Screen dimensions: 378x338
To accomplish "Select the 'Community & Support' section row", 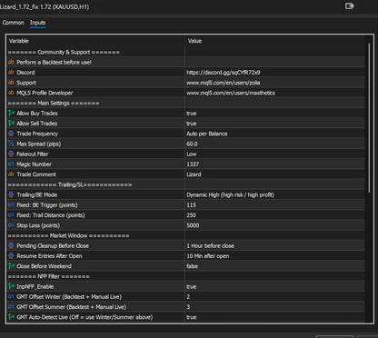I will 185,52.
